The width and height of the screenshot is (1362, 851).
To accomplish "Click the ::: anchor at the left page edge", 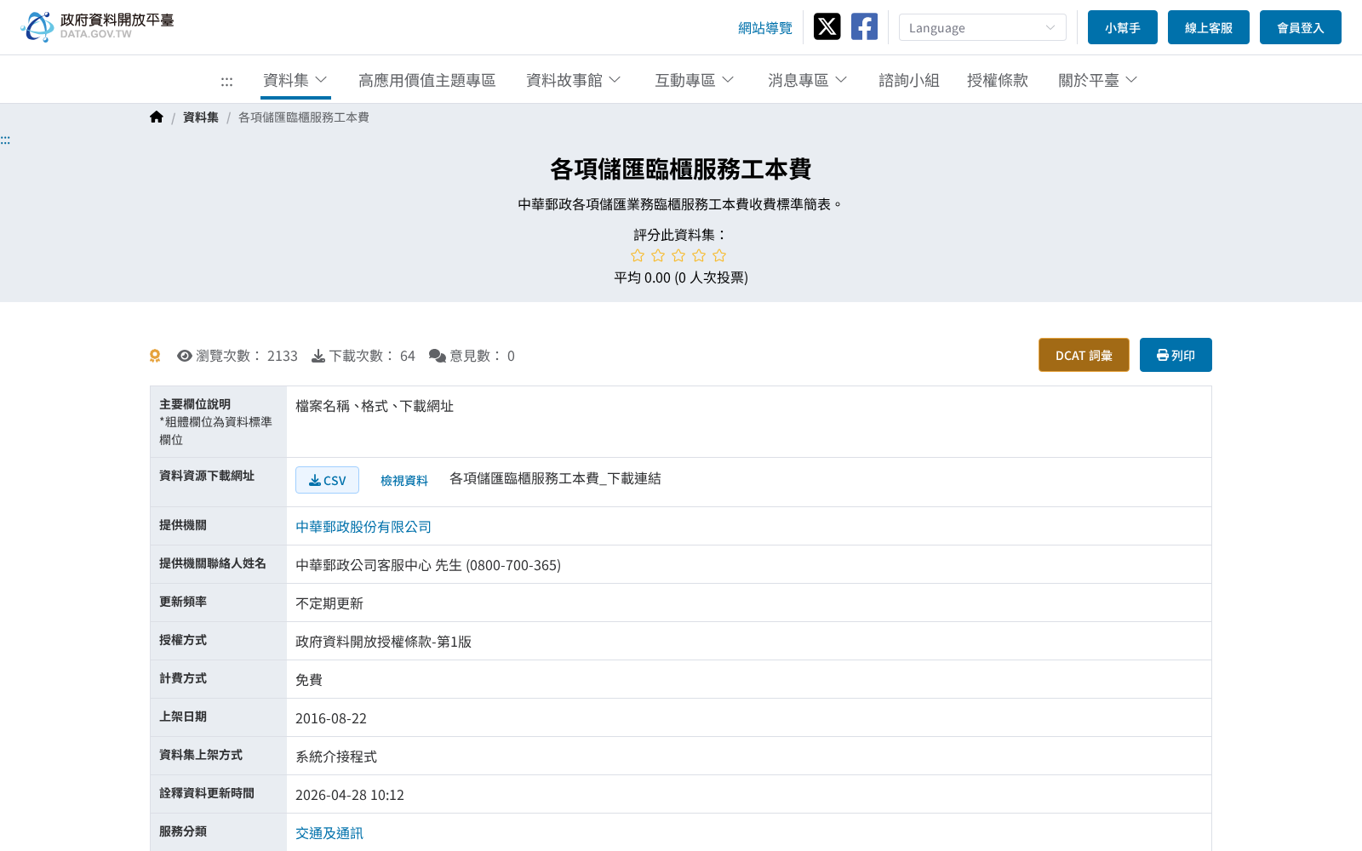I will 5,140.
